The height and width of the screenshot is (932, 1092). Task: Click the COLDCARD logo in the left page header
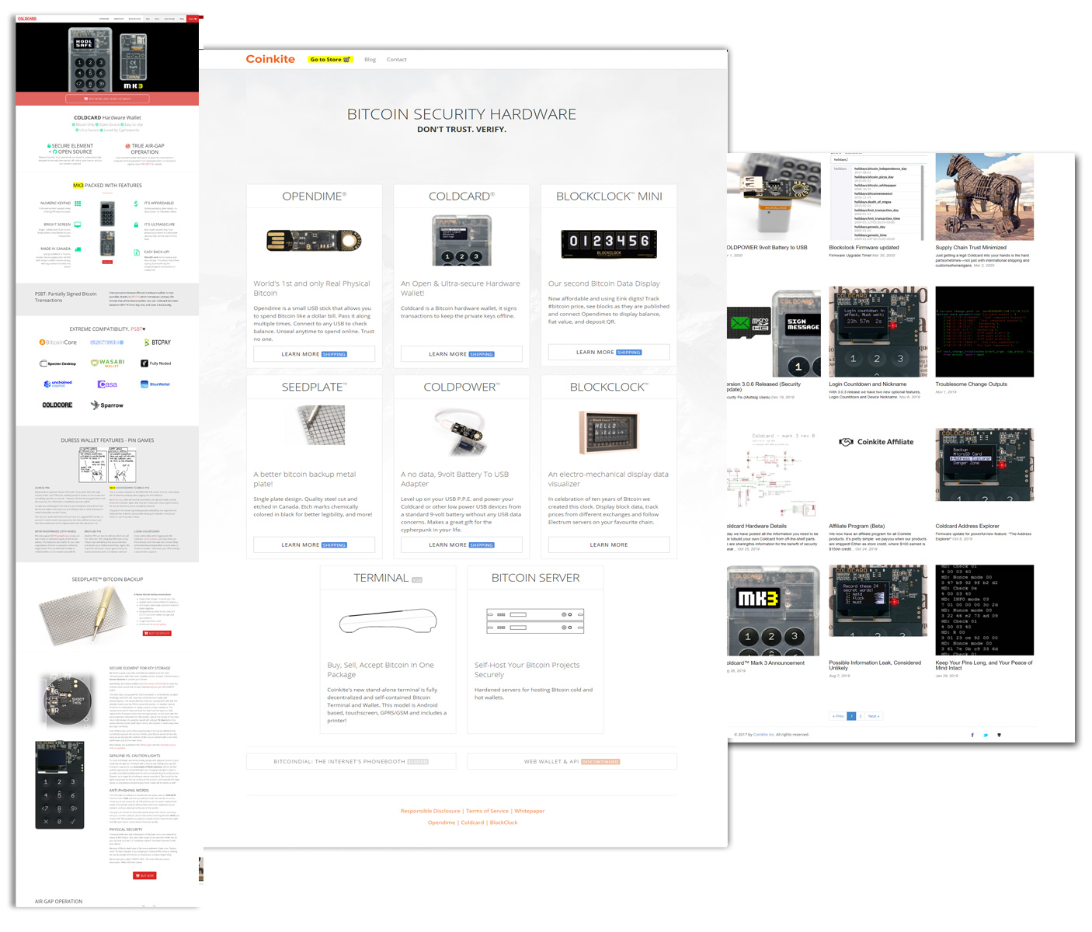[27, 19]
